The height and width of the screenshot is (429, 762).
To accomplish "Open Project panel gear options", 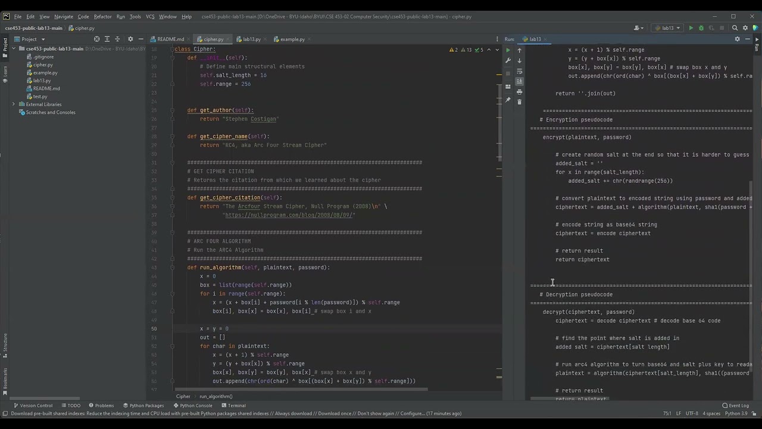I will (131, 39).
